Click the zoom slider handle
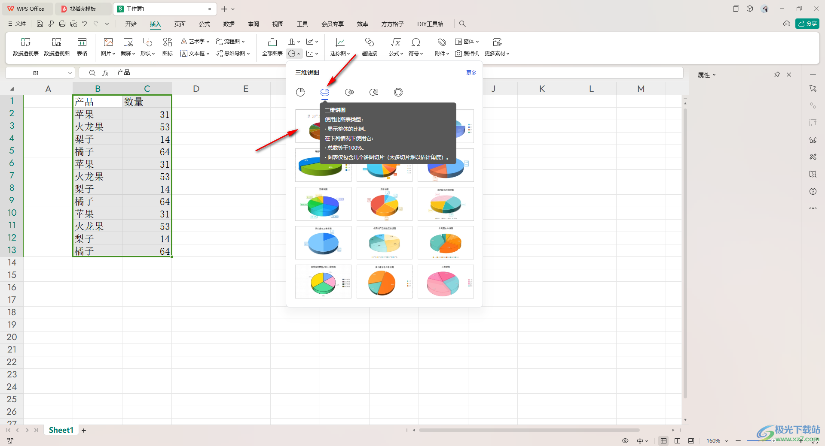825x446 pixels. pos(773,440)
